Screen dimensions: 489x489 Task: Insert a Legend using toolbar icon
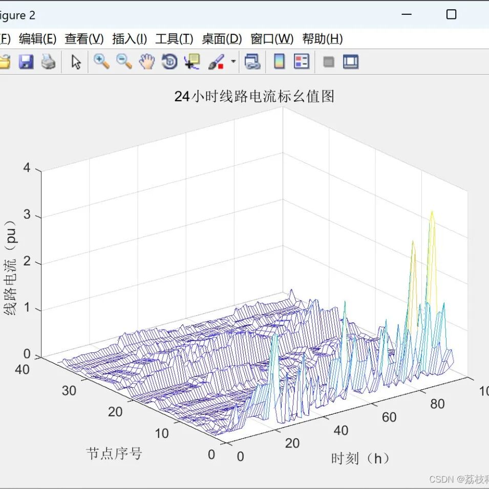[x=302, y=61]
